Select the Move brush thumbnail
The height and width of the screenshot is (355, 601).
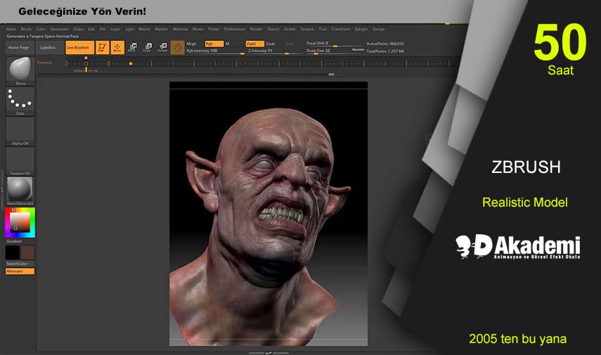(20, 70)
